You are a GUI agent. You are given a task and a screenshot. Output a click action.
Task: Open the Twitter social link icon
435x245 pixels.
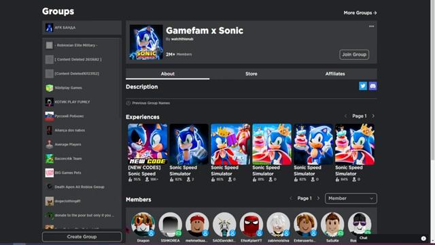click(x=363, y=86)
